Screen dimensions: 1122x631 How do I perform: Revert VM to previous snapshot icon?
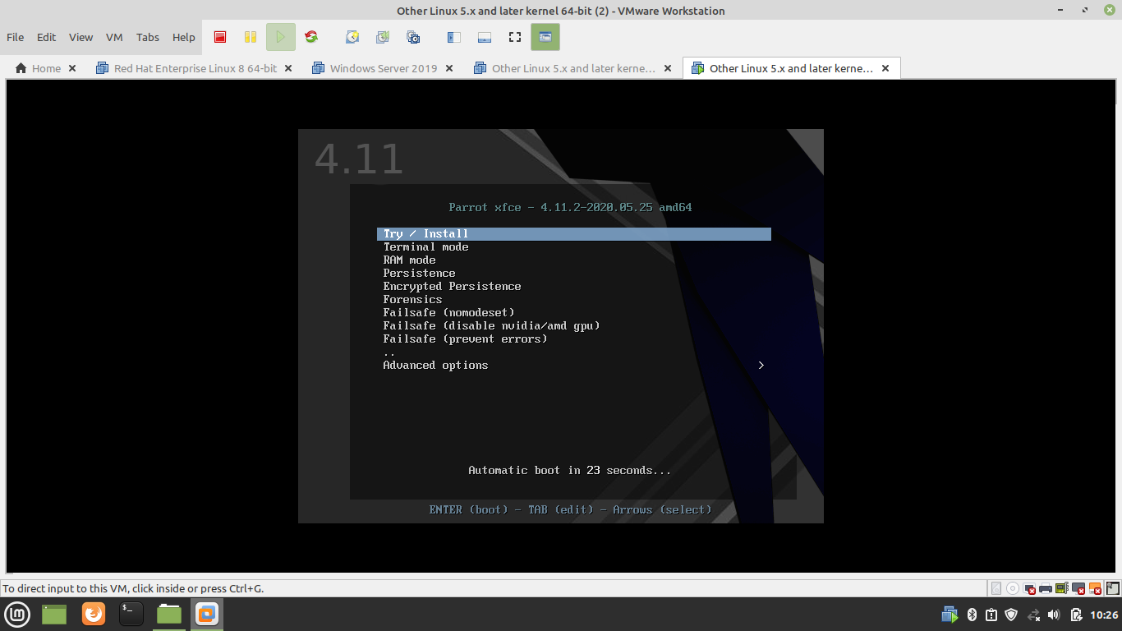pyautogui.click(x=383, y=37)
